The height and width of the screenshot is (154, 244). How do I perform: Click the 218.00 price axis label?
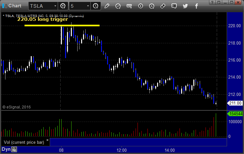click(x=234, y=43)
